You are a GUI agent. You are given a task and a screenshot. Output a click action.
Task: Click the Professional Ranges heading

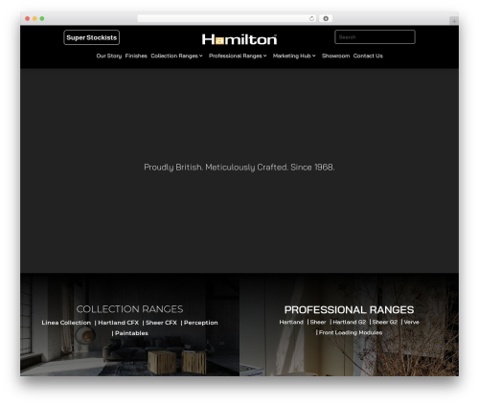tap(349, 309)
